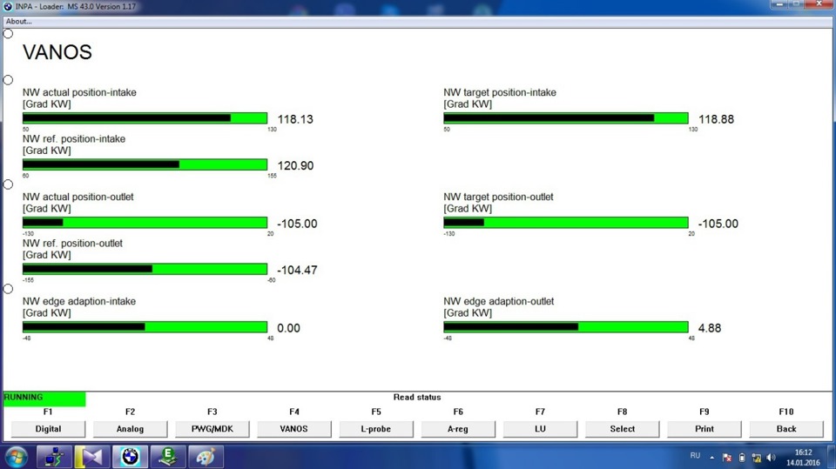Switch to the BMW INPA taskbar icon

[130, 457]
